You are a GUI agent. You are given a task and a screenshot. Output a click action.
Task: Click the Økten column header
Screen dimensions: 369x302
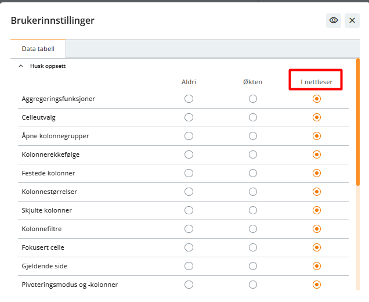[x=253, y=82]
